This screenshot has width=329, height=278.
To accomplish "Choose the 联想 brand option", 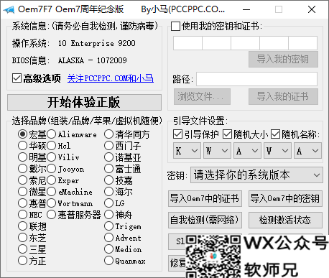I will tap(22, 226).
